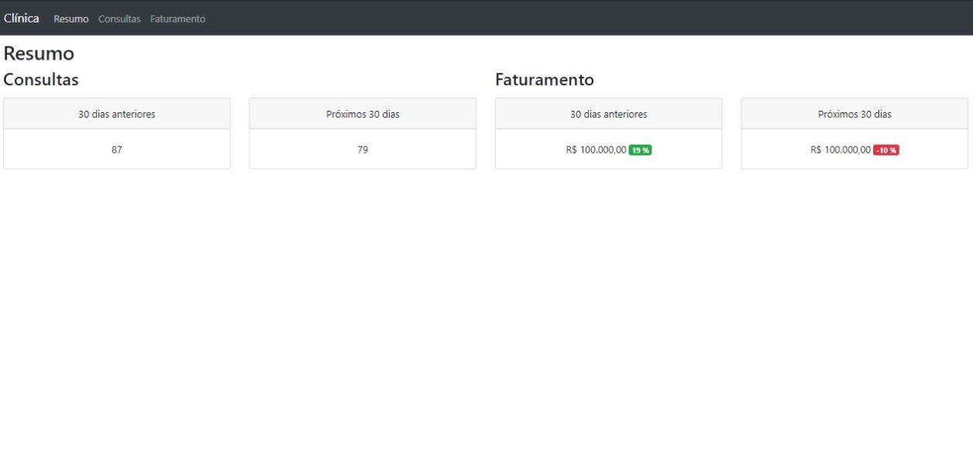Click the Consultas '30 dias anteriores' card header
Screen dimensions: 973x471
pyautogui.click(x=116, y=113)
